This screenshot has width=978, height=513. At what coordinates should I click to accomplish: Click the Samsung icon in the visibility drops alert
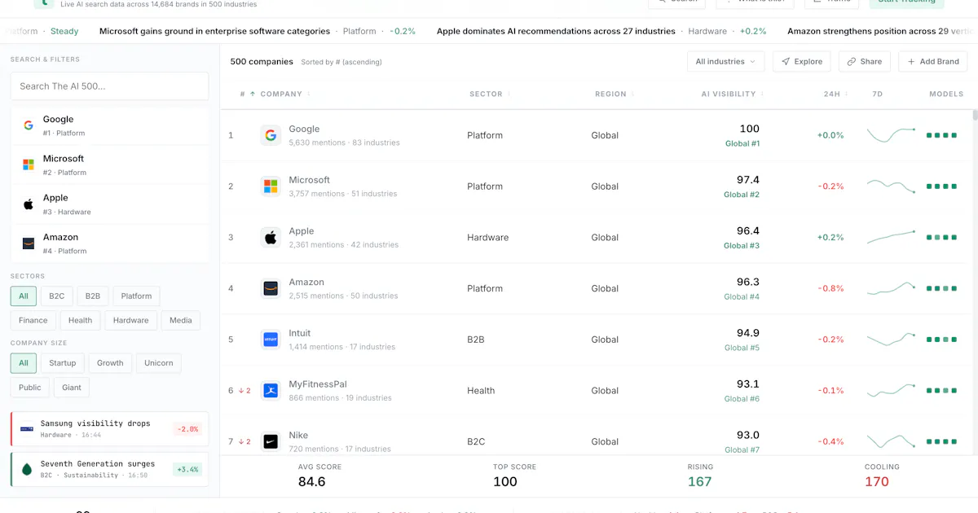pos(27,428)
